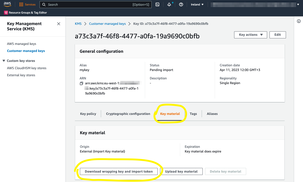The height and width of the screenshot is (182, 303).
Task: Open Resource Groups & Tag Editor link
Action: pyautogui.click(x=28, y=13)
